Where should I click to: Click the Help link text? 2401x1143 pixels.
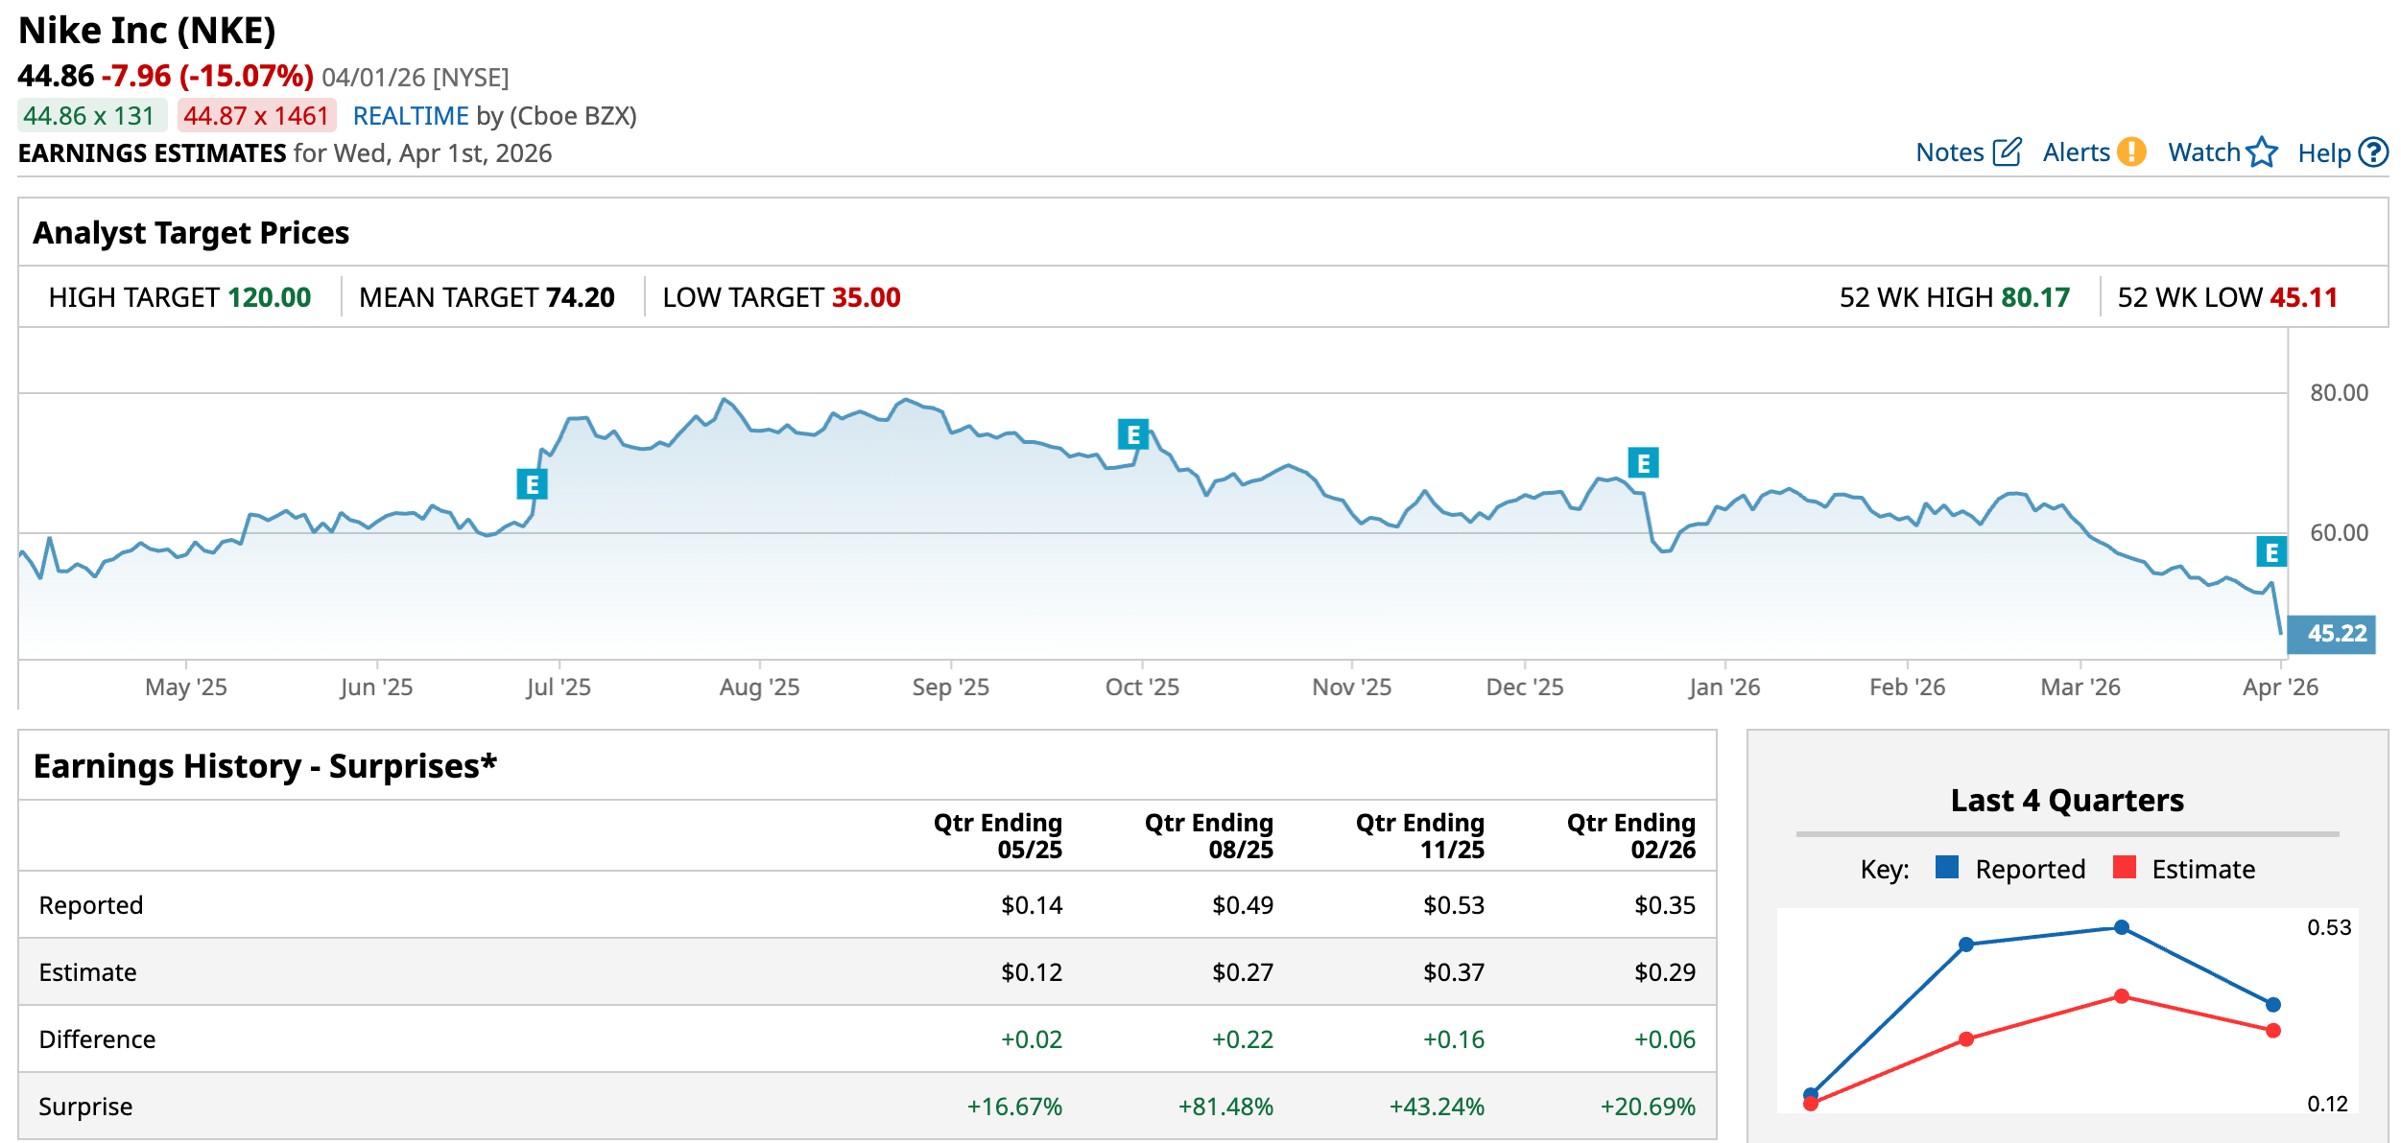coord(2323,153)
